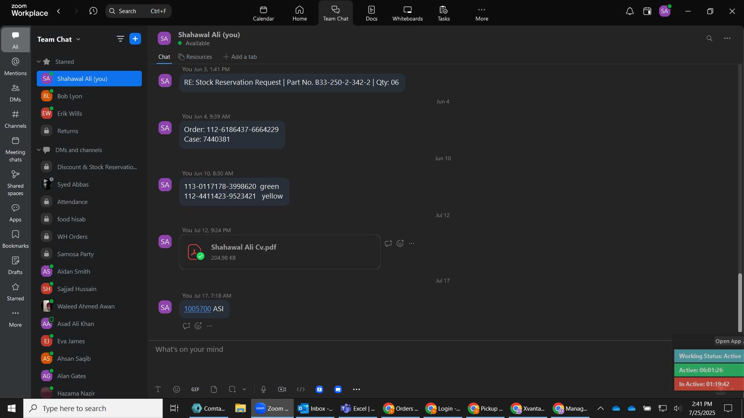Screen dimensions: 744x418
Task: Record a video message
Action: 282,389
